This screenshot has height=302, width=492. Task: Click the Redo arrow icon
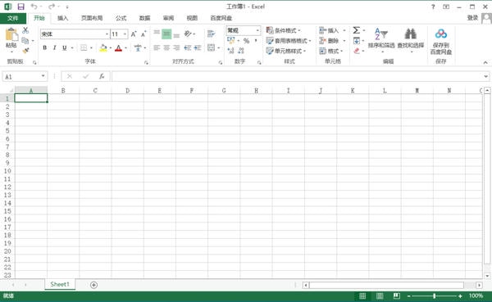pos(52,7)
